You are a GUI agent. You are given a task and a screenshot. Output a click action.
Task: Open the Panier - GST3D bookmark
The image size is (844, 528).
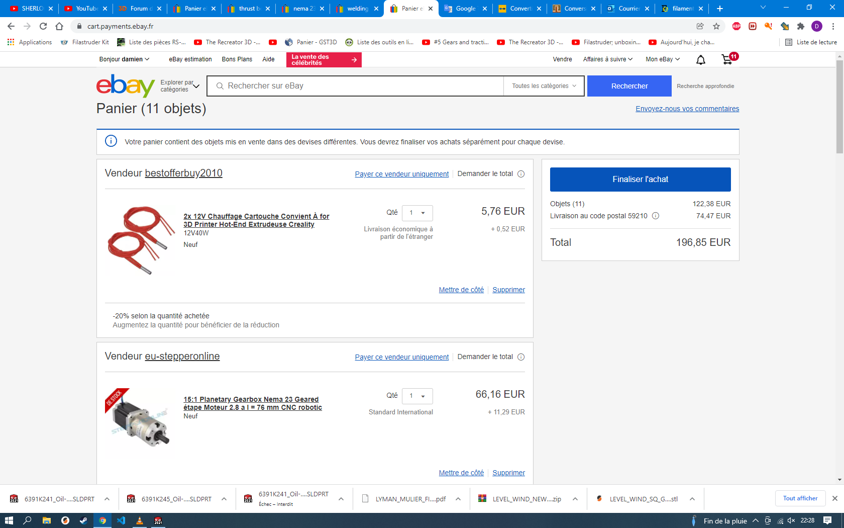(x=310, y=42)
